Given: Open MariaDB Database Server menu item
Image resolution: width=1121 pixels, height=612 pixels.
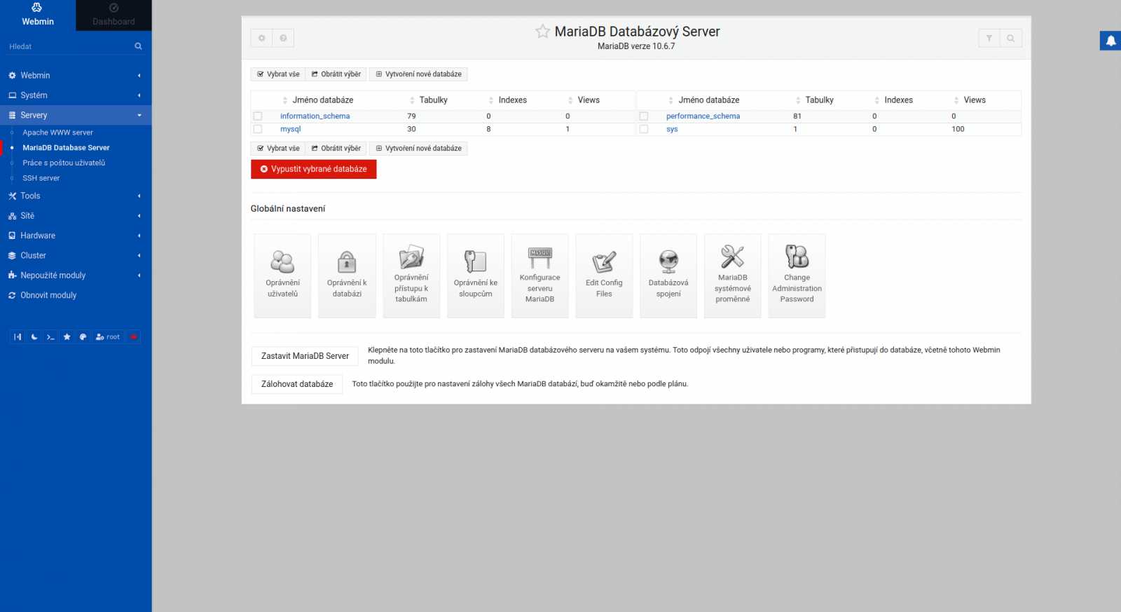Looking at the screenshot, I should point(66,148).
